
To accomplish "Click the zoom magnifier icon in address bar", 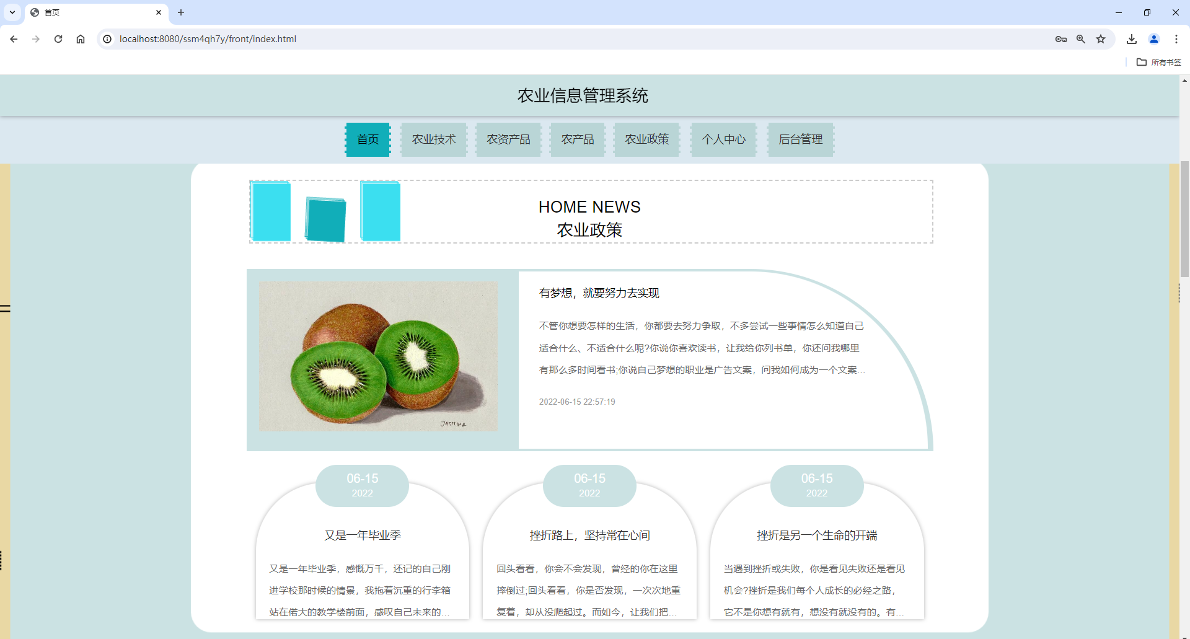I will [x=1080, y=38].
